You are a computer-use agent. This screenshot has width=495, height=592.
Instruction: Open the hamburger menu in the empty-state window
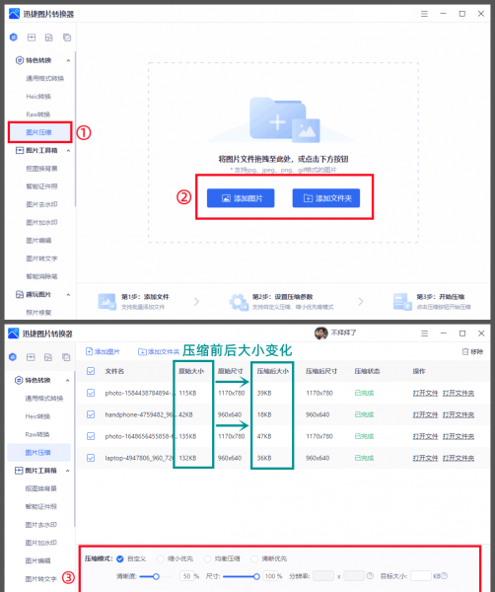(x=424, y=14)
